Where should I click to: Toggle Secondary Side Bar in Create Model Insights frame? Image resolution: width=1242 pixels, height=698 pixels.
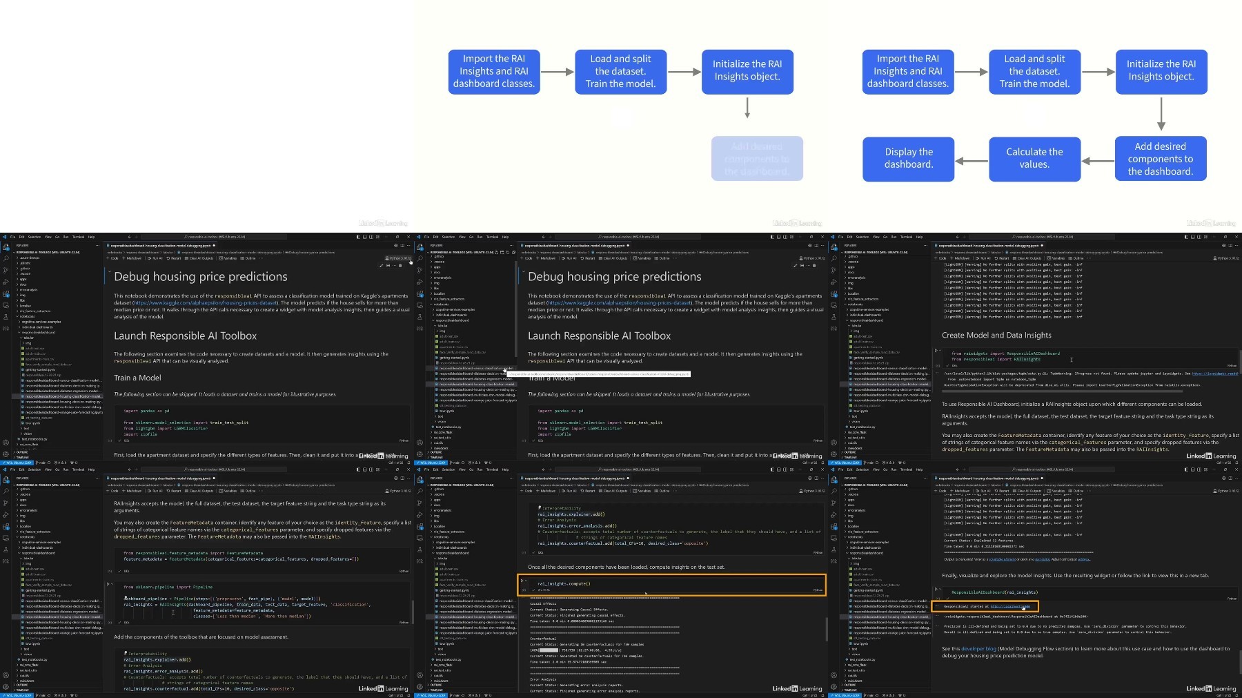(1199, 237)
